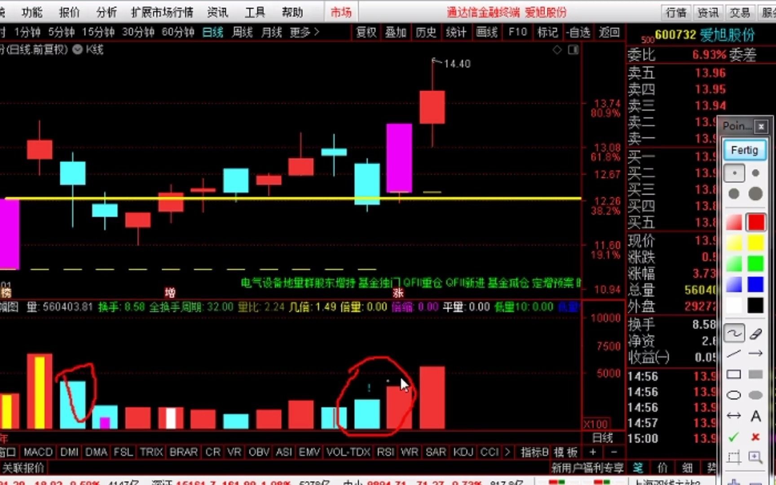Image resolution: width=776 pixels, height=485 pixels.
Task: Pick the translucent yellow color swatch
Action: [x=734, y=243]
